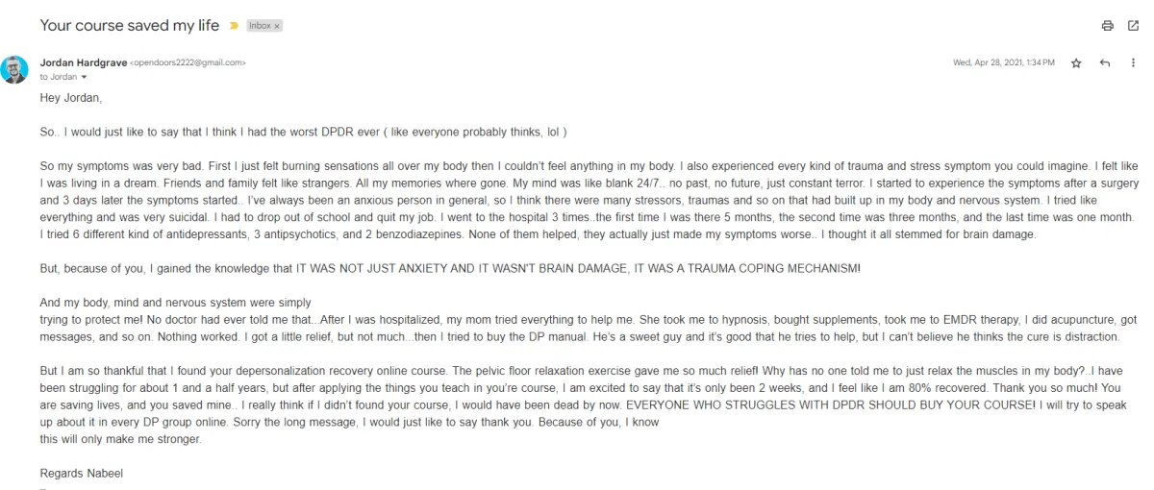Screen dimensions: 1154x490
Task: Remove the Inbox label with its x
Action: coord(277,26)
